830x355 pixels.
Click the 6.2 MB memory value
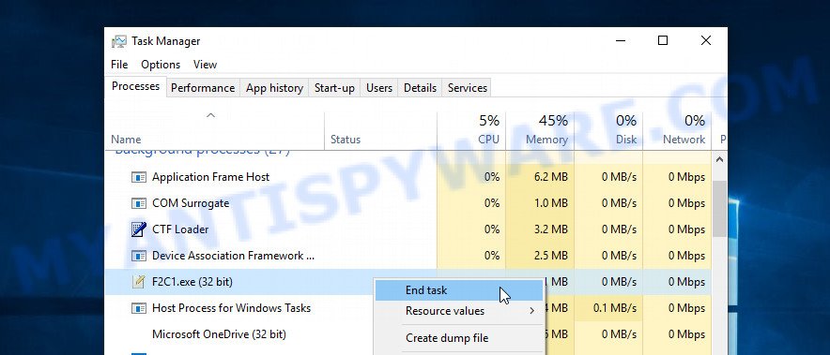click(551, 177)
